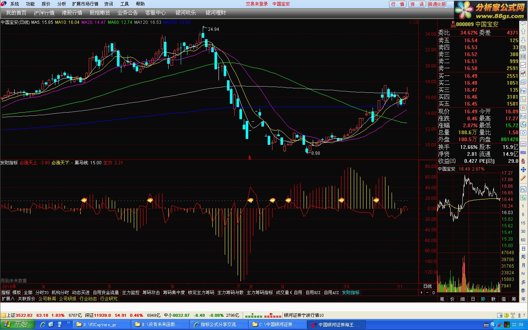Select yearly period 年

tap(523, 299)
